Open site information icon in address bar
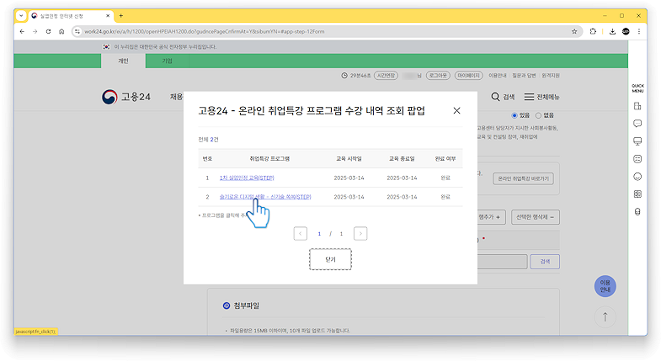Viewport: 661px width, 361px height. pos(77,31)
